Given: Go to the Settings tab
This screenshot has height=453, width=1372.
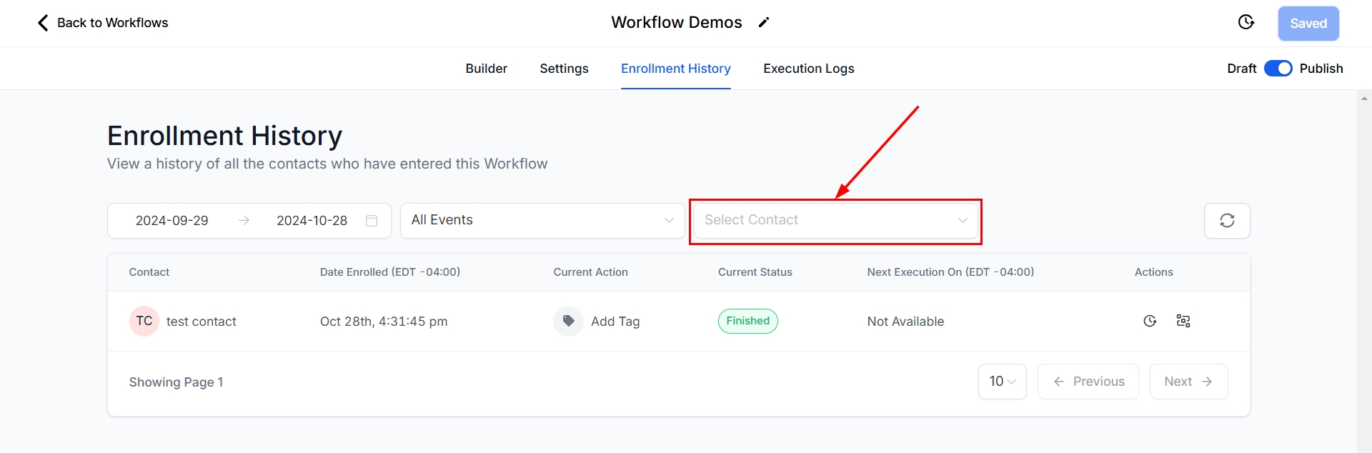Looking at the screenshot, I should pyautogui.click(x=564, y=69).
